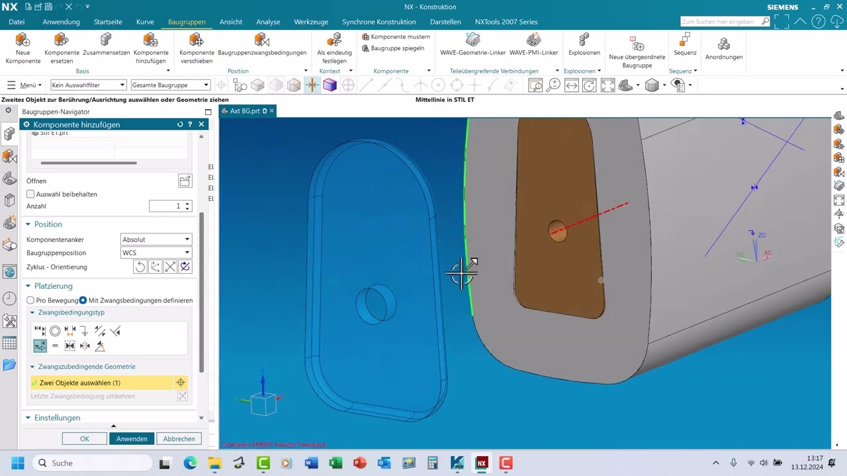This screenshot has width=847, height=476.
Task: Create Neue übergeordnete Baugruppe
Action: tap(637, 52)
